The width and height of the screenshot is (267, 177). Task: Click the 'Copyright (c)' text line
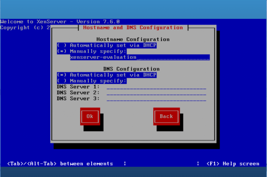[x=25, y=28]
